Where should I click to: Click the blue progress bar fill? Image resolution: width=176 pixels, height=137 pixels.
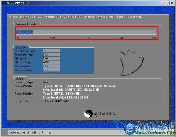coord(25,32)
